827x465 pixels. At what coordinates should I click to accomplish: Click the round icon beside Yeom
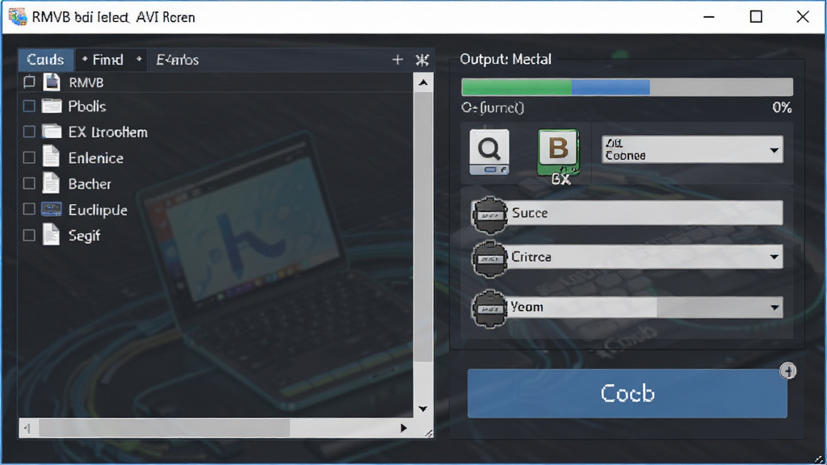click(489, 309)
